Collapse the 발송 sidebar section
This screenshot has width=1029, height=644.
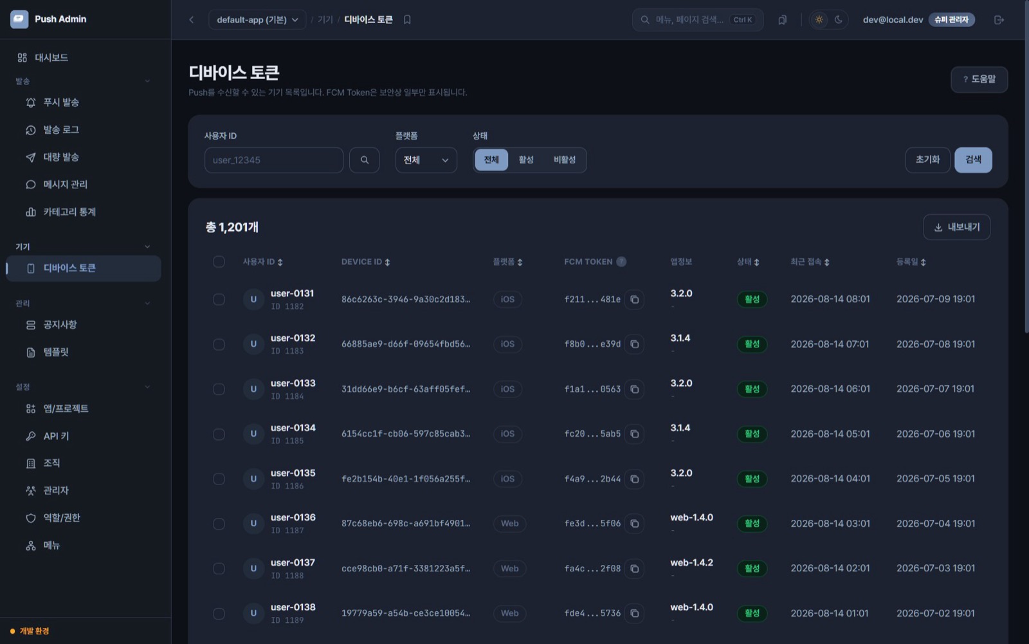pyautogui.click(x=147, y=81)
